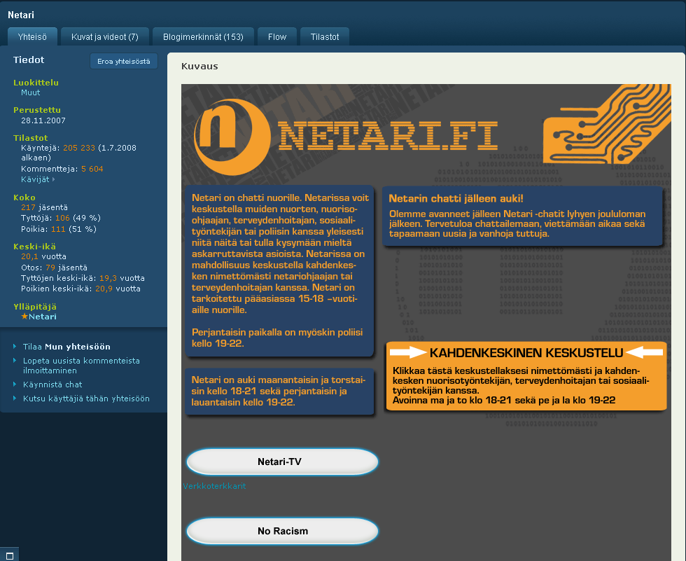The width and height of the screenshot is (686, 561).
Task: Click the Luokittelu label
Action: 36,82
